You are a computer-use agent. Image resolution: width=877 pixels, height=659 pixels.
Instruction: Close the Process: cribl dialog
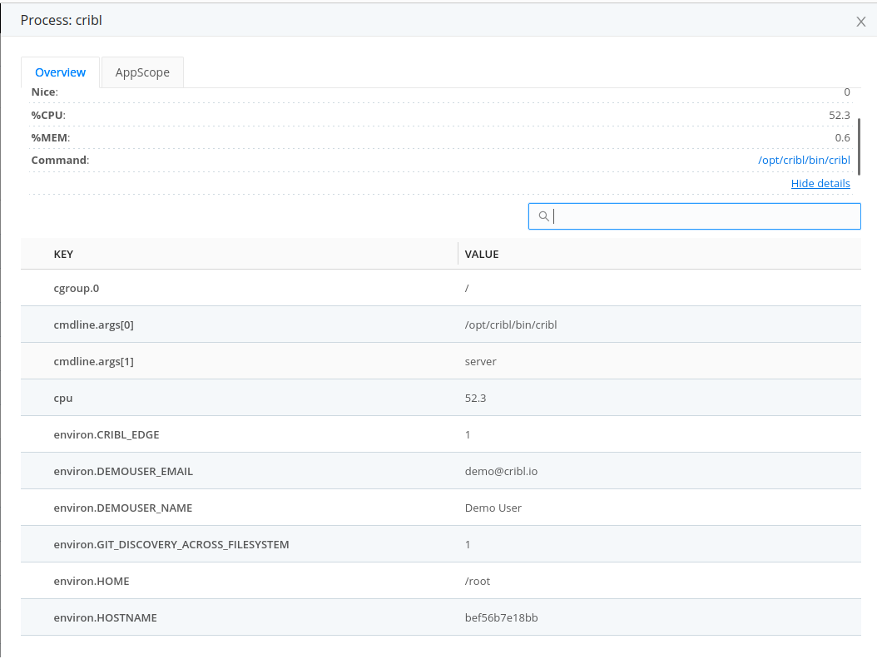tap(861, 22)
